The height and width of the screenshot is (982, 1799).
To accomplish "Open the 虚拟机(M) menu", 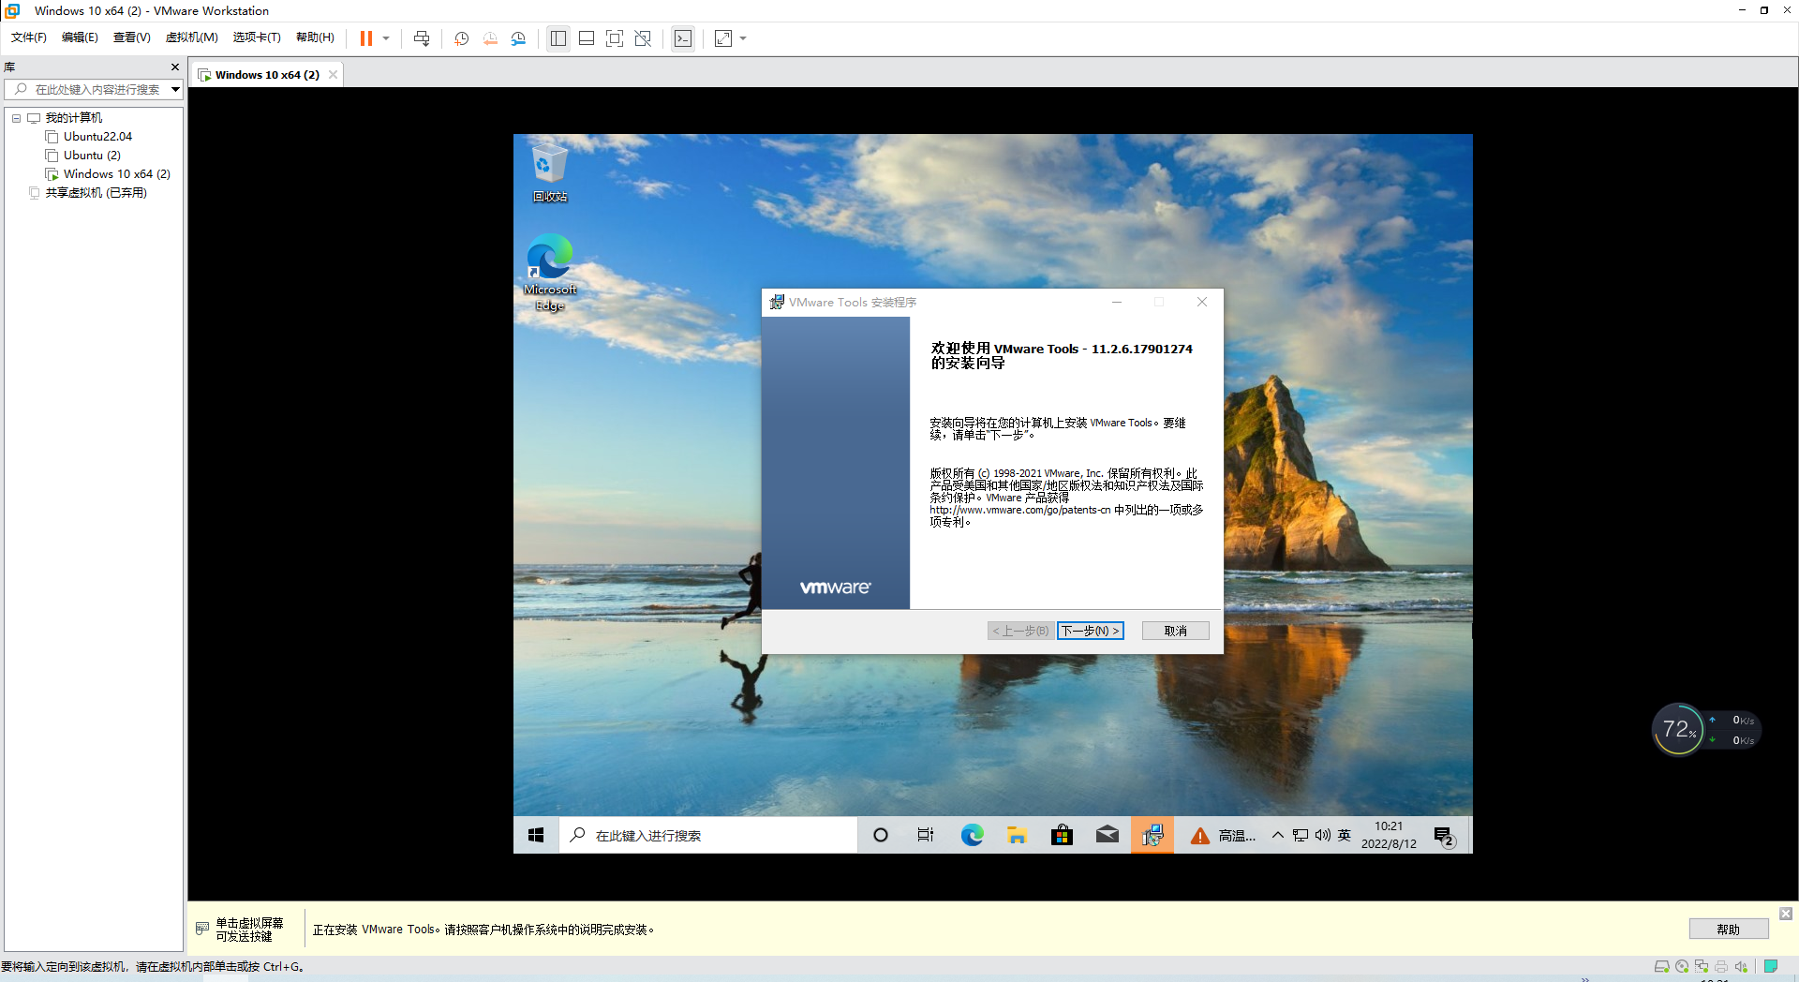I will pyautogui.click(x=191, y=37).
